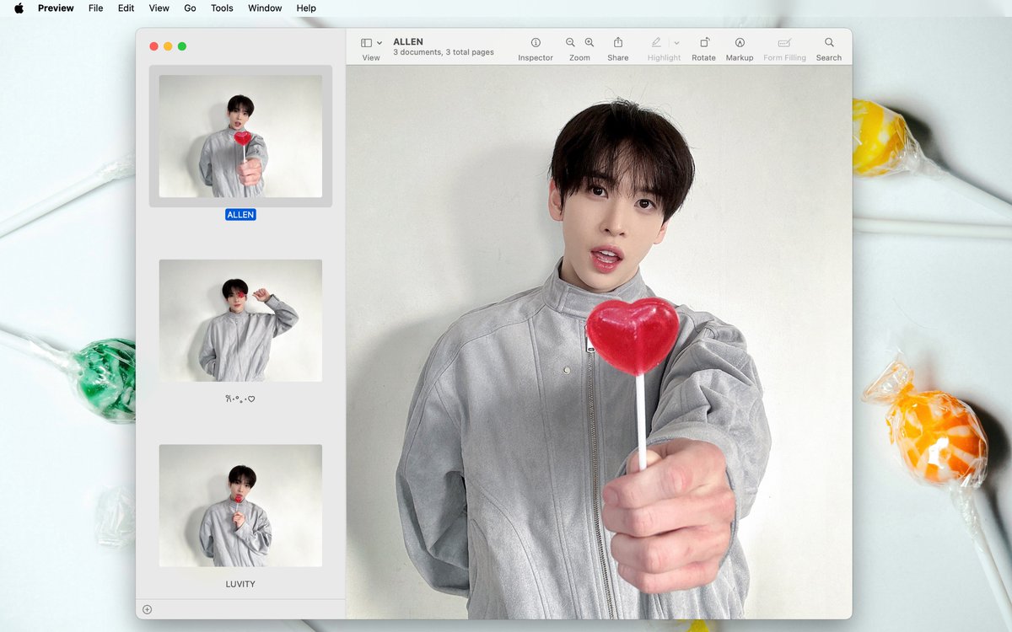Image resolution: width=1012 pixels, height=632 pixels.
Task: Open the Preview app menu
Action: click(56, 8)
